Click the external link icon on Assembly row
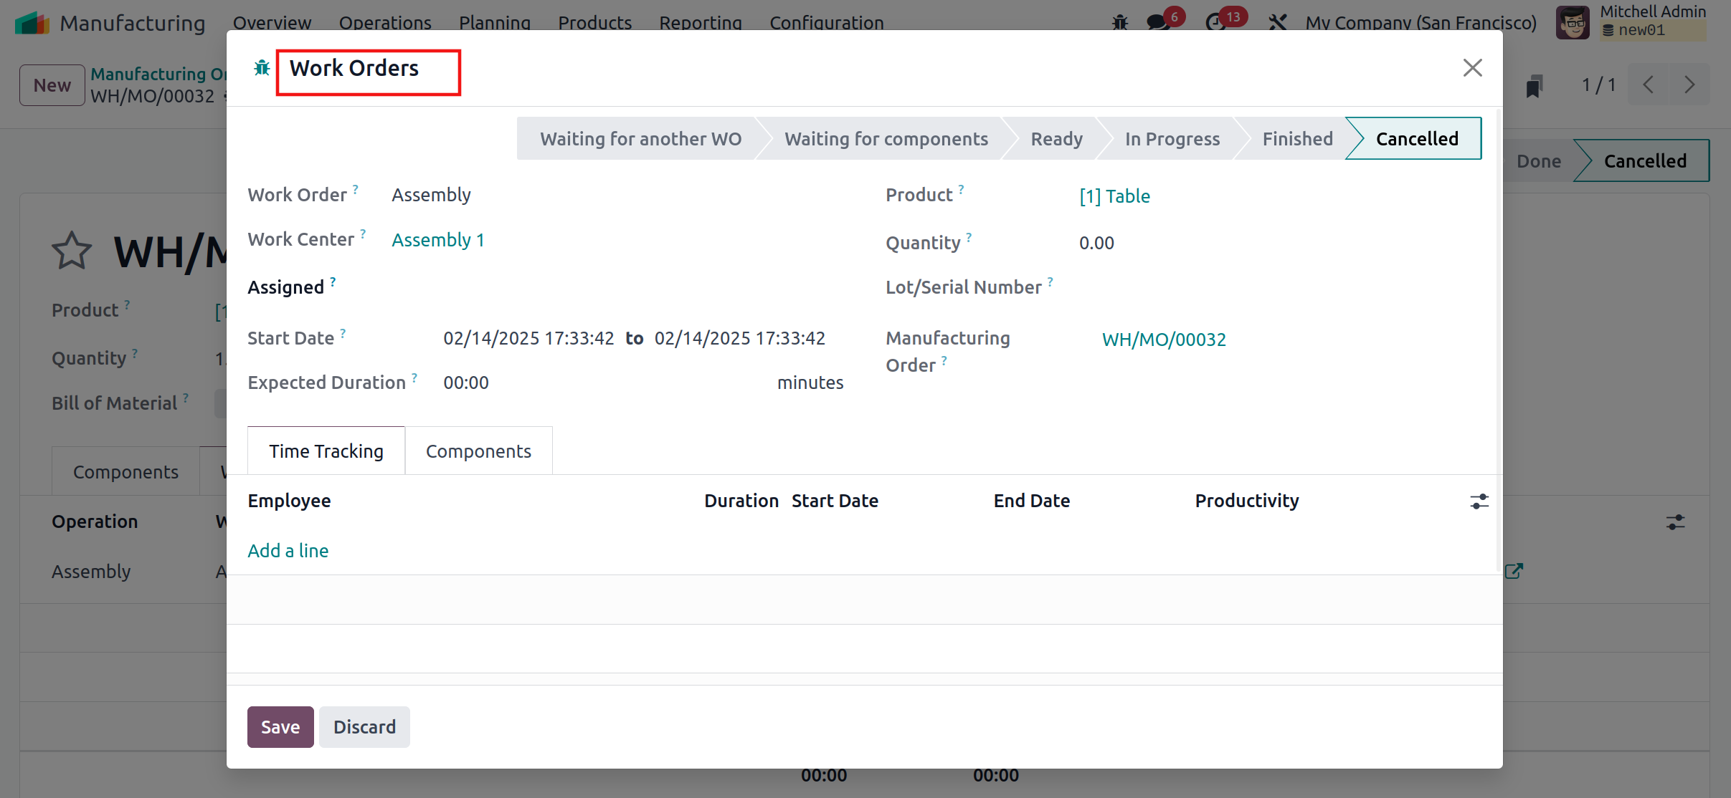The width and height of the screenshot is (1731, 798). (x=1514, y=571)
